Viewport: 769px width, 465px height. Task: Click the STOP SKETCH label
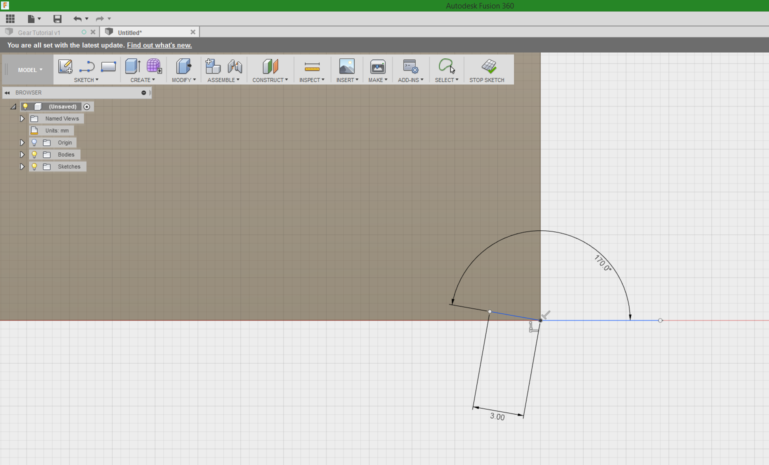click(x=487, y=80)
